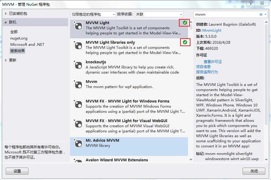Open the 报告滥用行为 link
271x180 pixels.
(207, 72)
